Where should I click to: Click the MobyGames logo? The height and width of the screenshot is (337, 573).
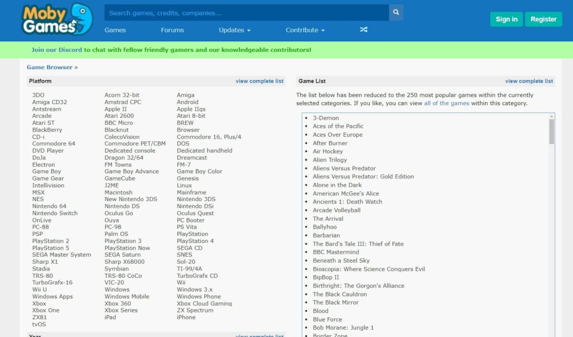point(58,20)
